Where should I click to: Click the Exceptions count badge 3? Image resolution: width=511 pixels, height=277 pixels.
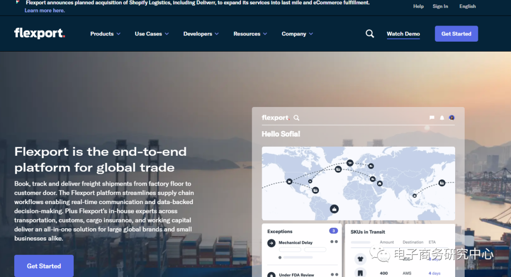[333, 231]
